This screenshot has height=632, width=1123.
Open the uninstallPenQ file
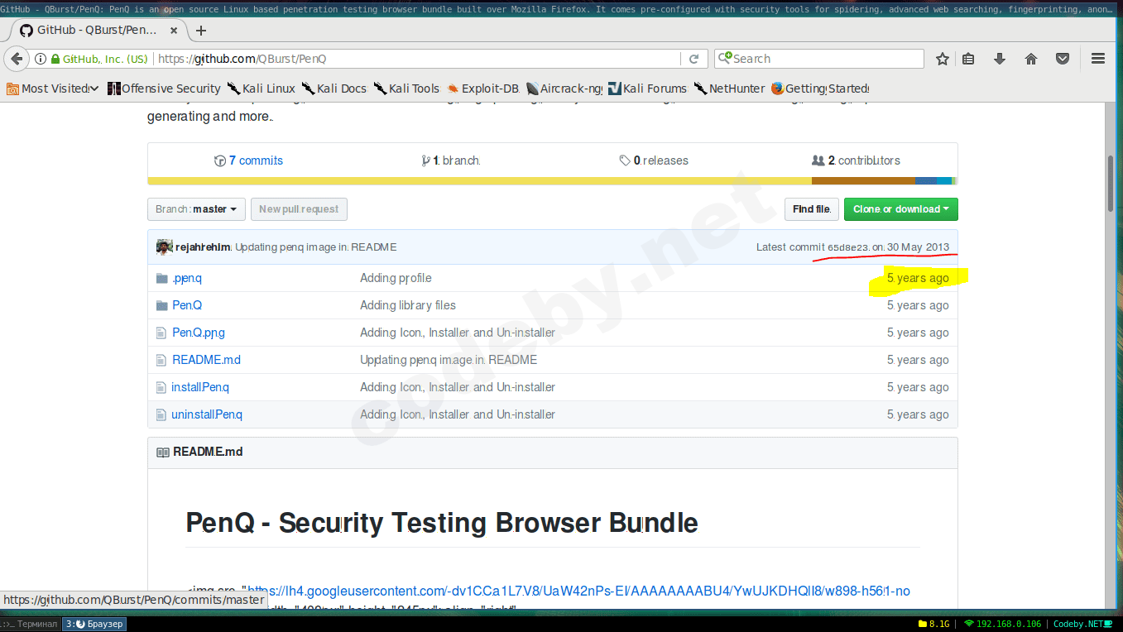tap(207, 414)
